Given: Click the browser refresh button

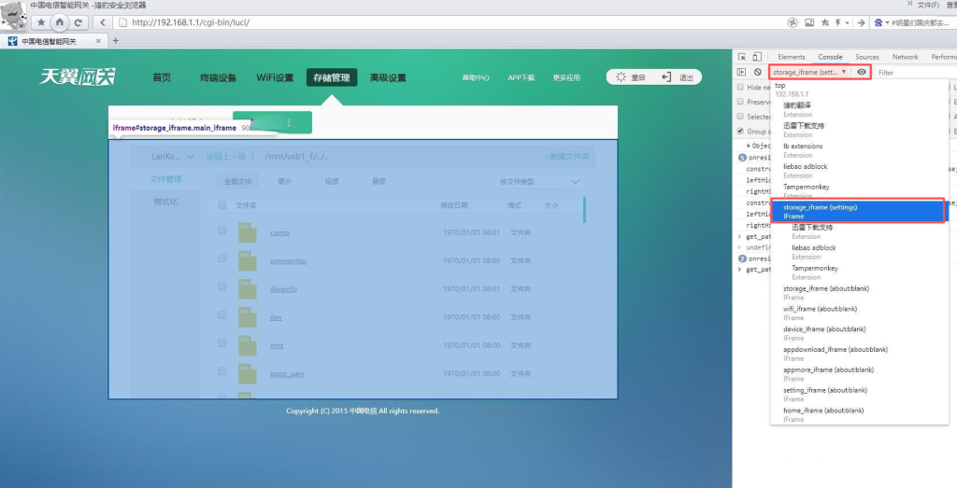Looking at the screenshot, I should pos(79,21).
